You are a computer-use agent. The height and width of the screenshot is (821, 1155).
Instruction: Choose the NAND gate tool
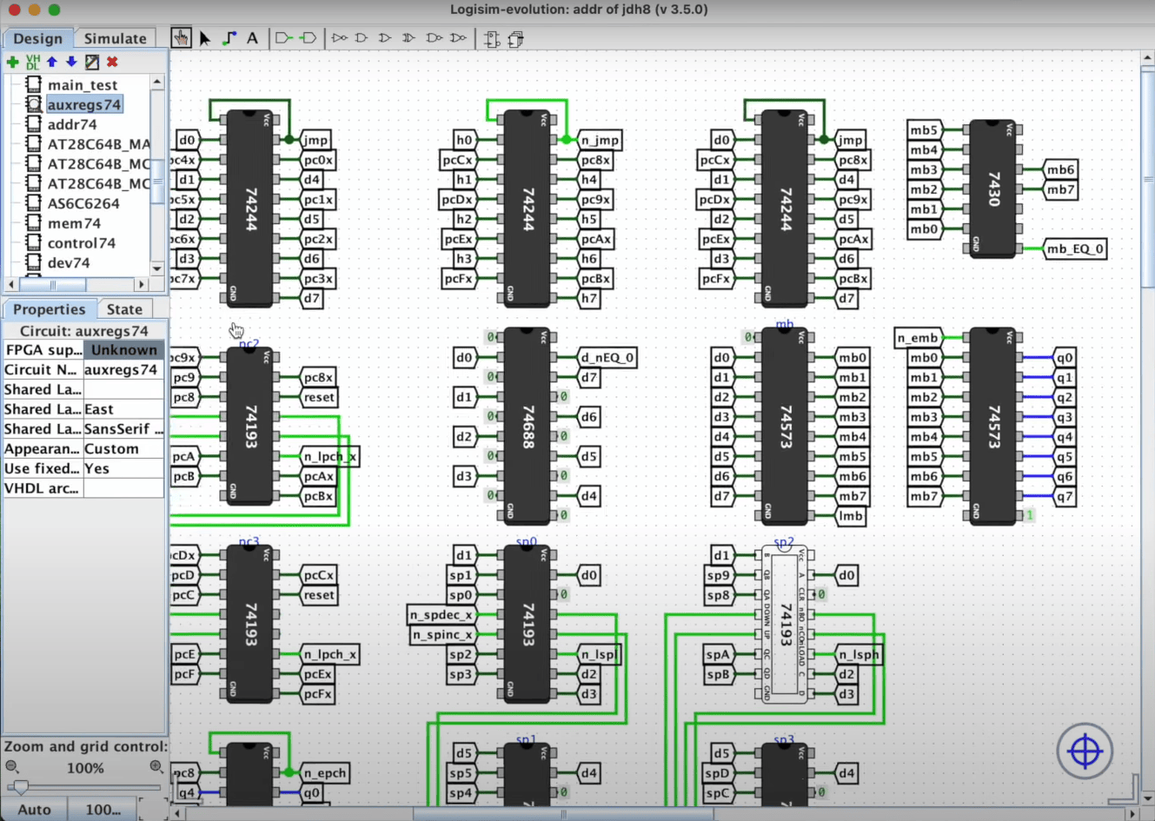[434, 38]
